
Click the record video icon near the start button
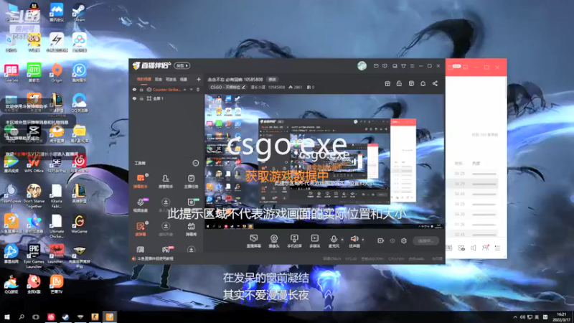point(381,240)
